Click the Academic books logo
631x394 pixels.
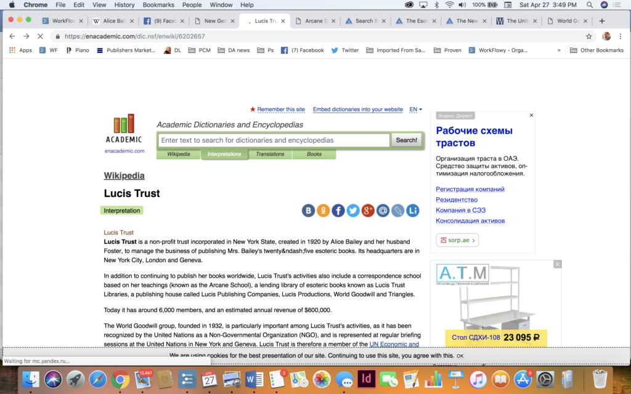pos(124,128)
